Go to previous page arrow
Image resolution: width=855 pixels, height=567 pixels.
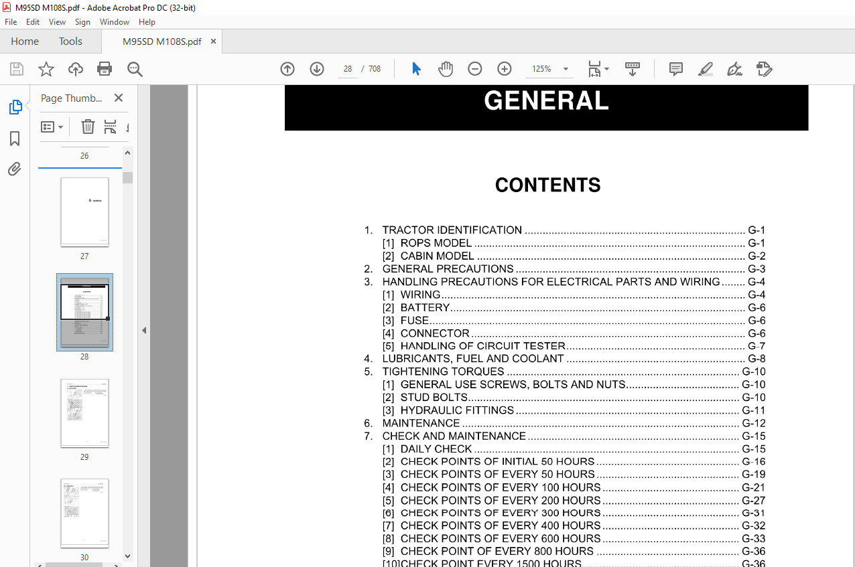(287, 69)
